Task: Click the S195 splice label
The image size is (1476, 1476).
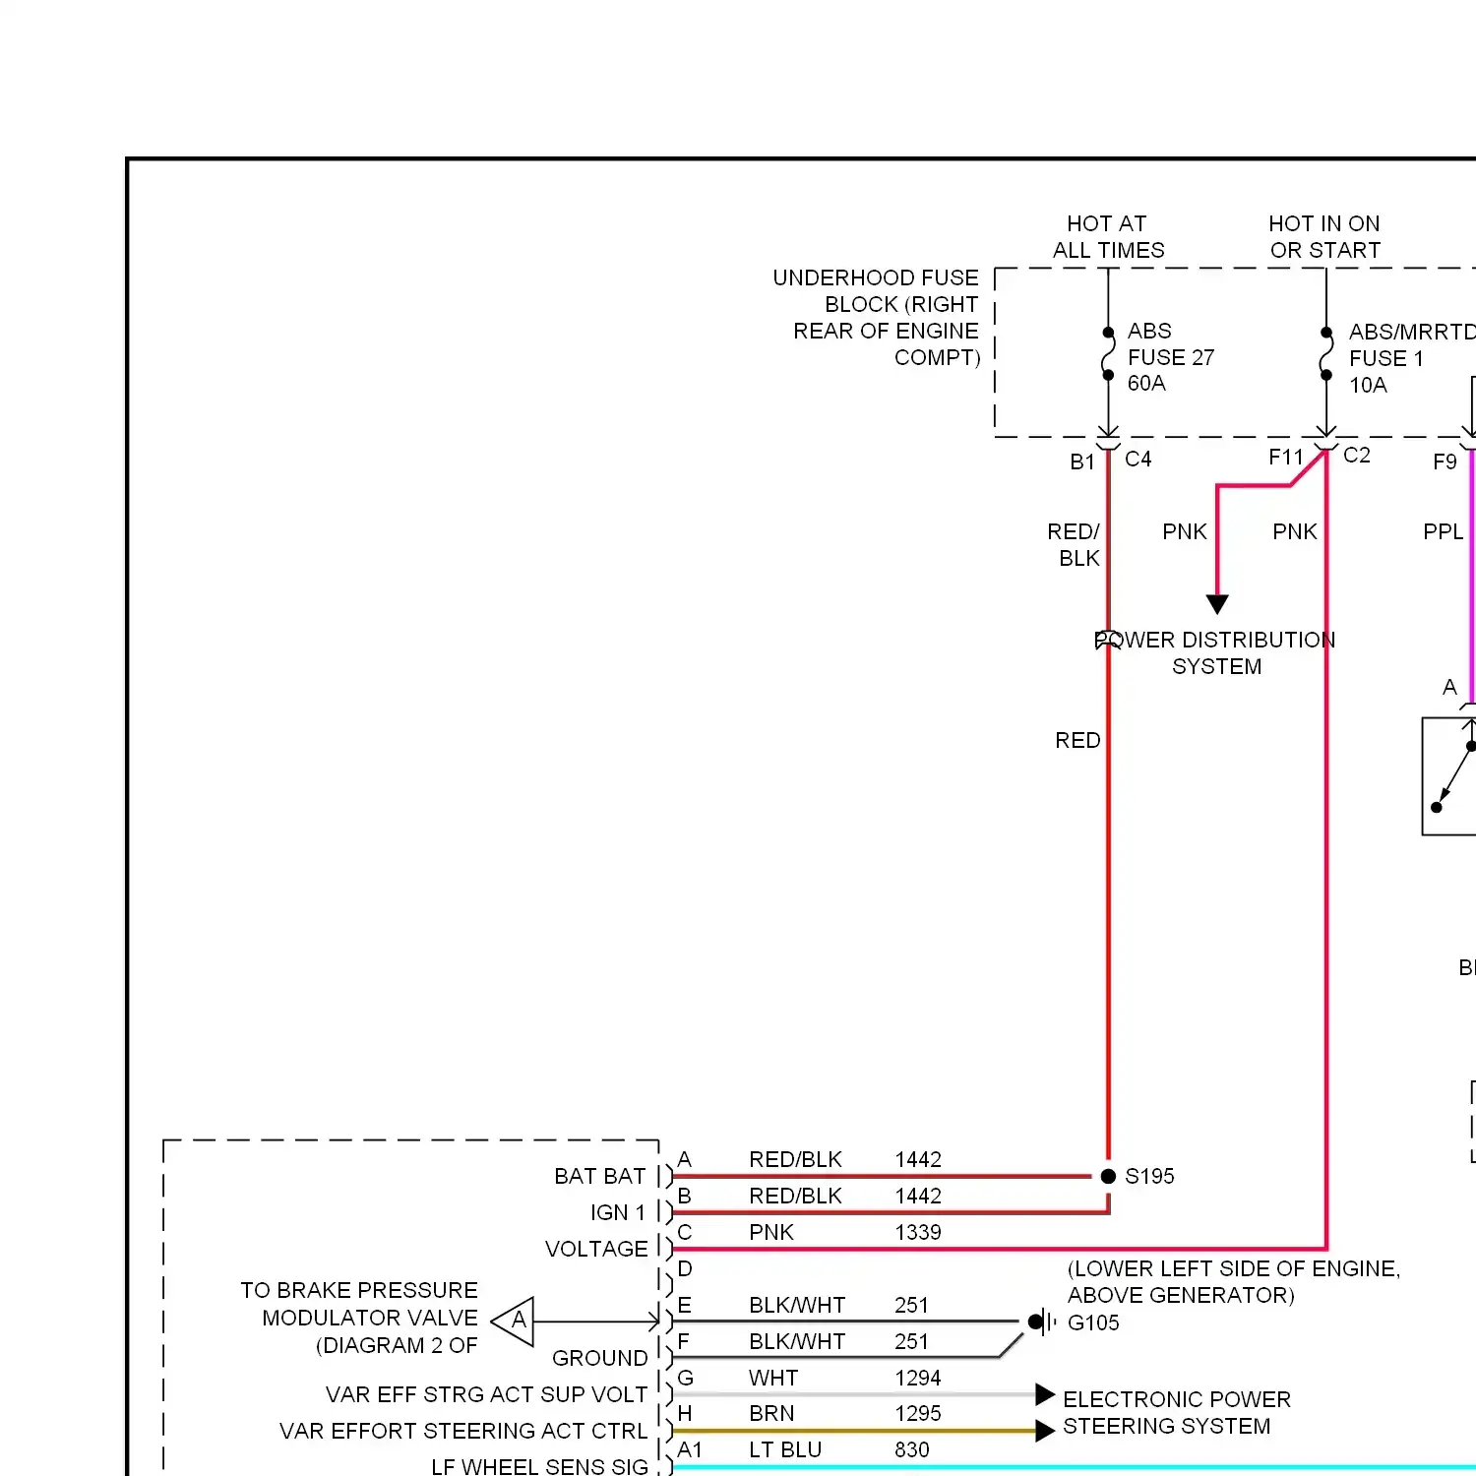Action: click(1149, 1176)
